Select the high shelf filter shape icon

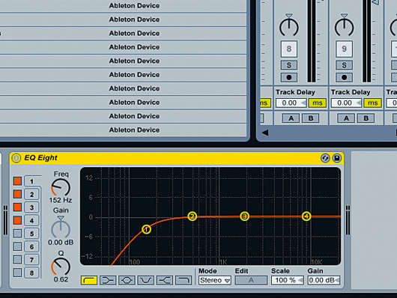(x=165, y=280)
